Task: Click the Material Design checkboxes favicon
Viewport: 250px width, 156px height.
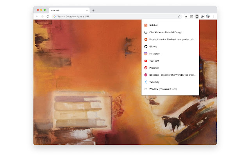Action: tap(146, 32)
